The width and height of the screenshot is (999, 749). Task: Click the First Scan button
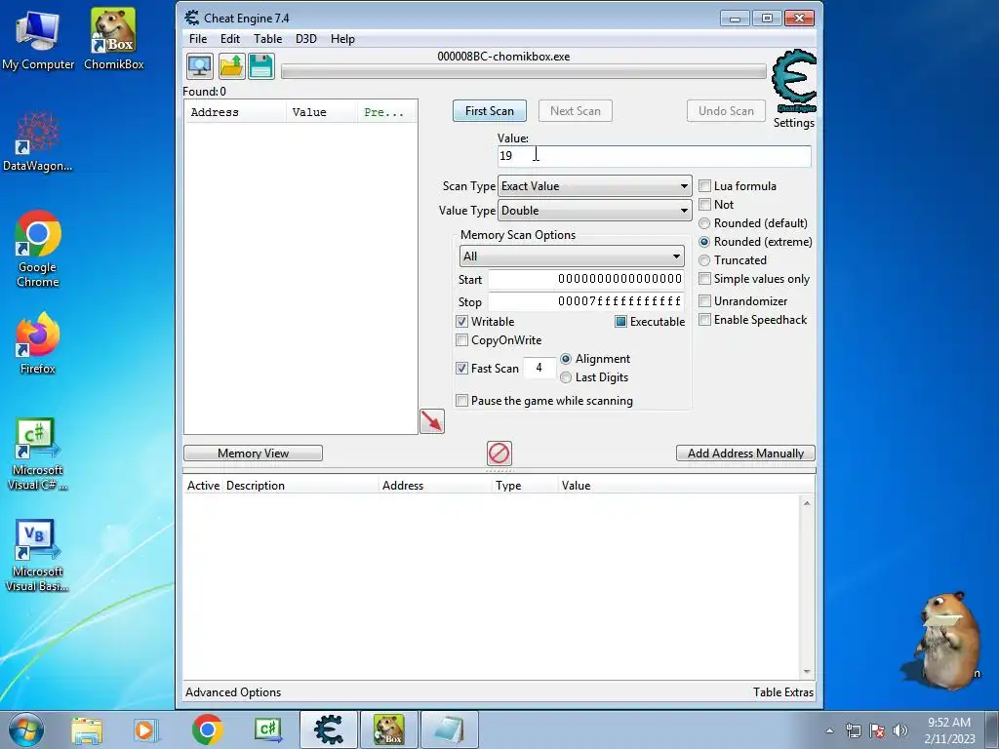coord(490,111)
